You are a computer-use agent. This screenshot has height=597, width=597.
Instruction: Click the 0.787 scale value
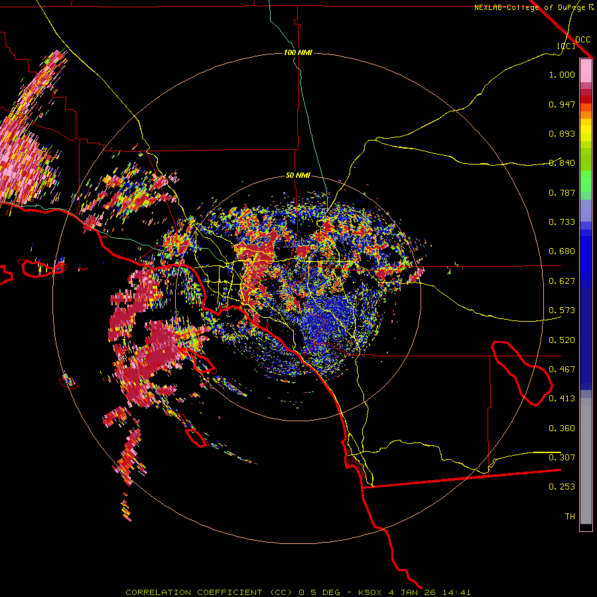562,192
